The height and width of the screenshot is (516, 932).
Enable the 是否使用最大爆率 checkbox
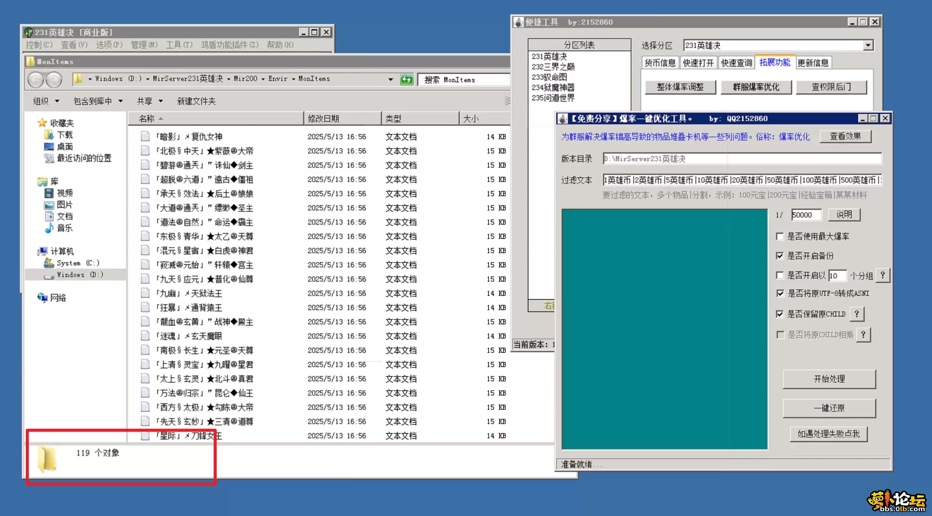coord(780,236)
